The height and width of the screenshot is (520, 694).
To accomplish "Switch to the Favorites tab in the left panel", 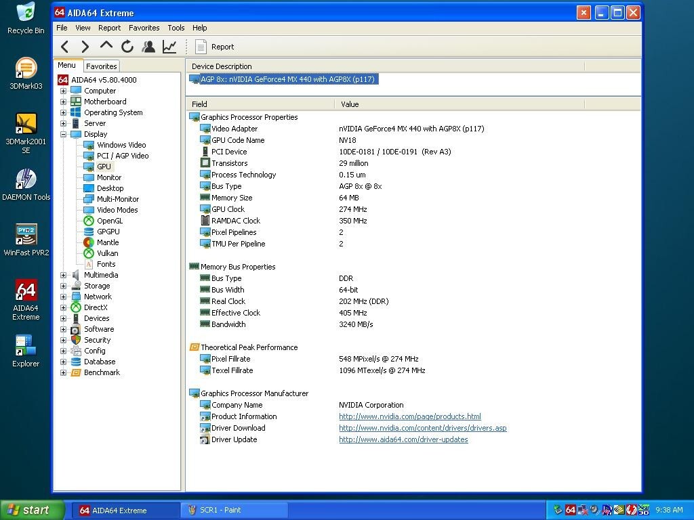I will pos(102,66).
